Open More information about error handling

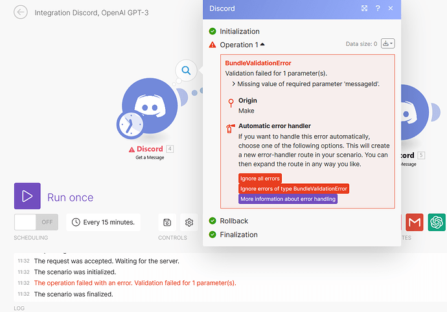coord(288,199)
